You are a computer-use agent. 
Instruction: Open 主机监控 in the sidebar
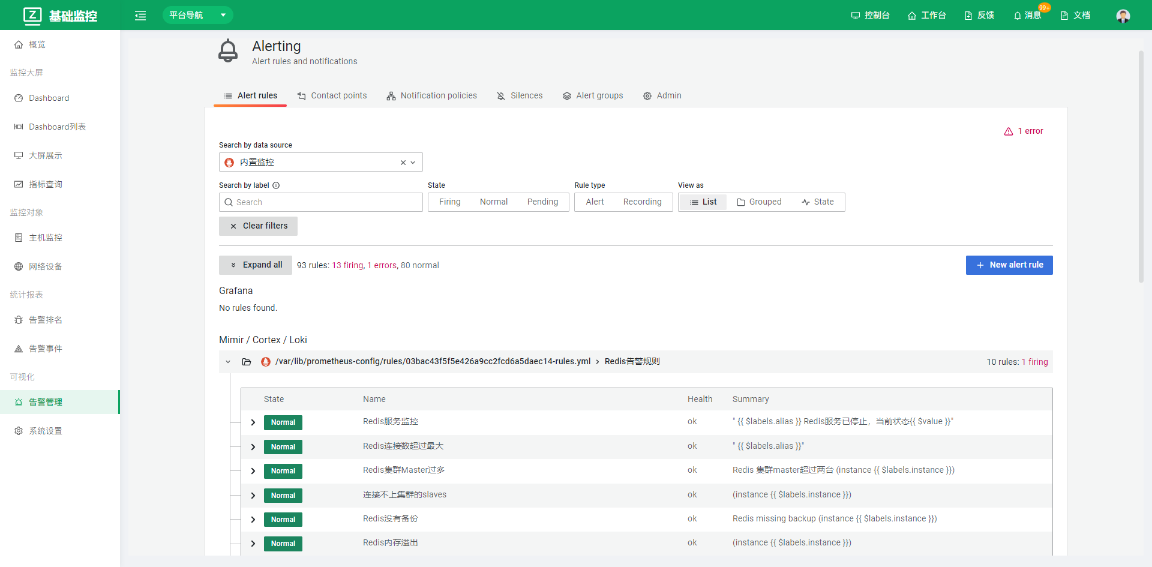60,238
